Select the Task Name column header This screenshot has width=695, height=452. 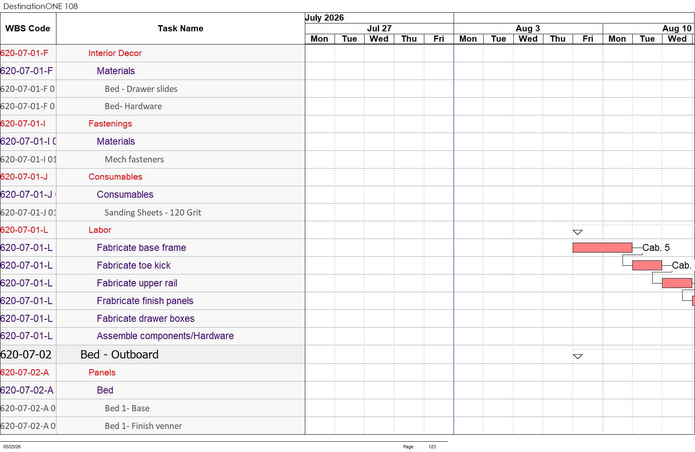(180, 28)
